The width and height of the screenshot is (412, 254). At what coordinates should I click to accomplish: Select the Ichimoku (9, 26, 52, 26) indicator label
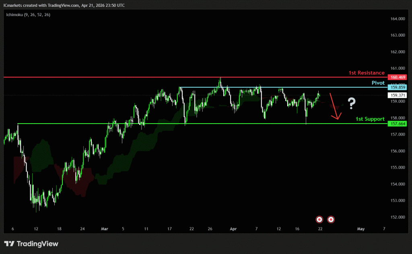tap(28, 14)
